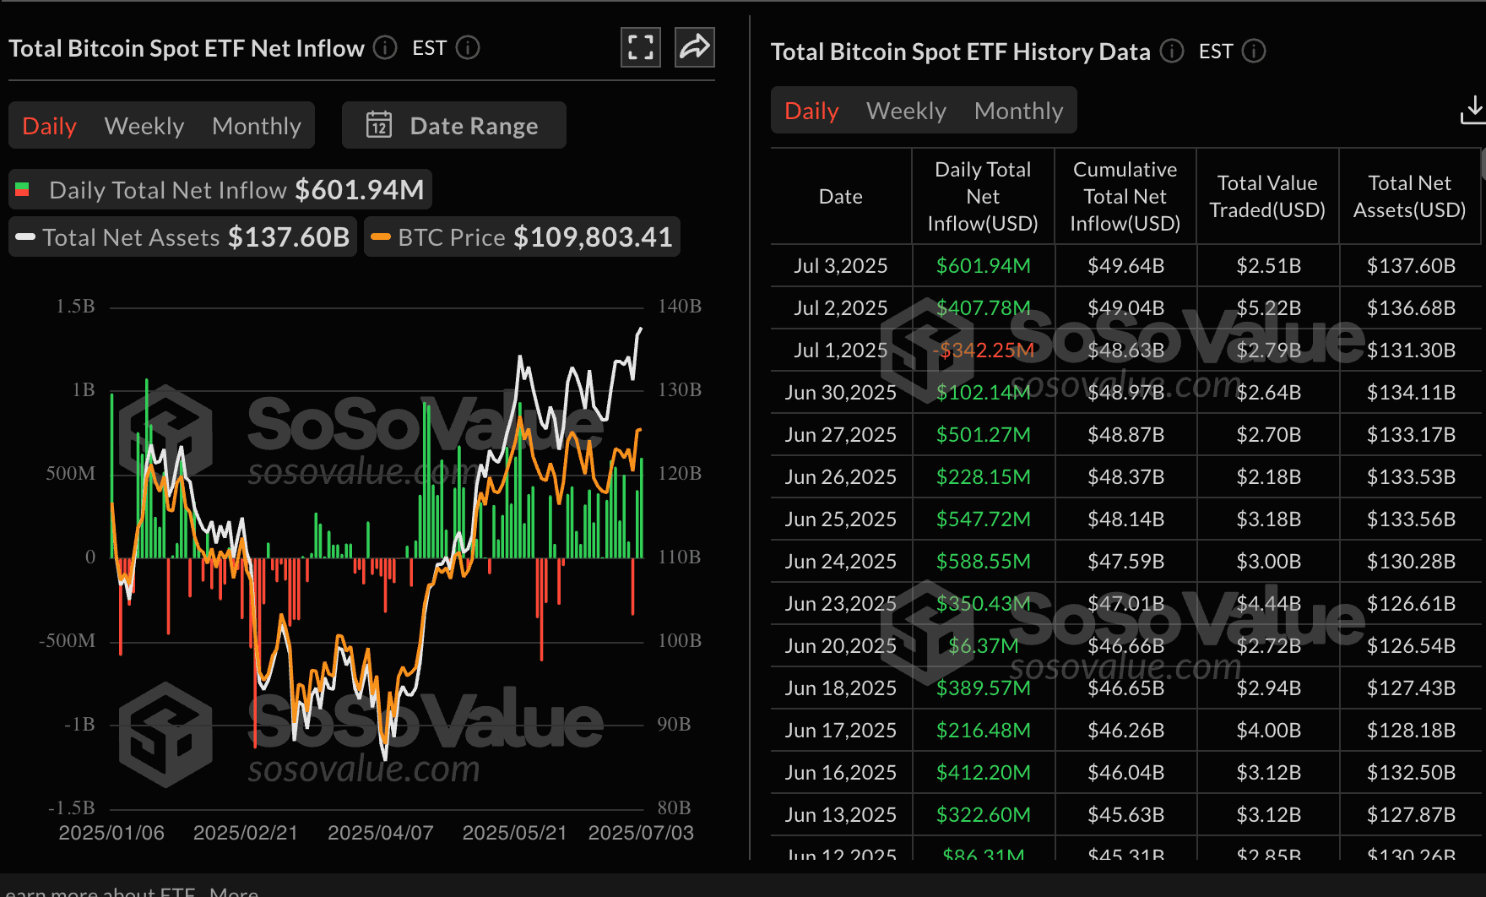Click the Jun 18,2025 date cell
Image resolution: width=1486 pixels, height=897 pixels.
point(841,688)
